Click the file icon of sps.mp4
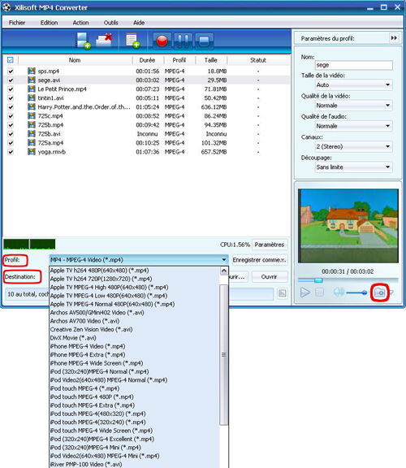Viewport: 406px width, 468px height. coord(32,71)
